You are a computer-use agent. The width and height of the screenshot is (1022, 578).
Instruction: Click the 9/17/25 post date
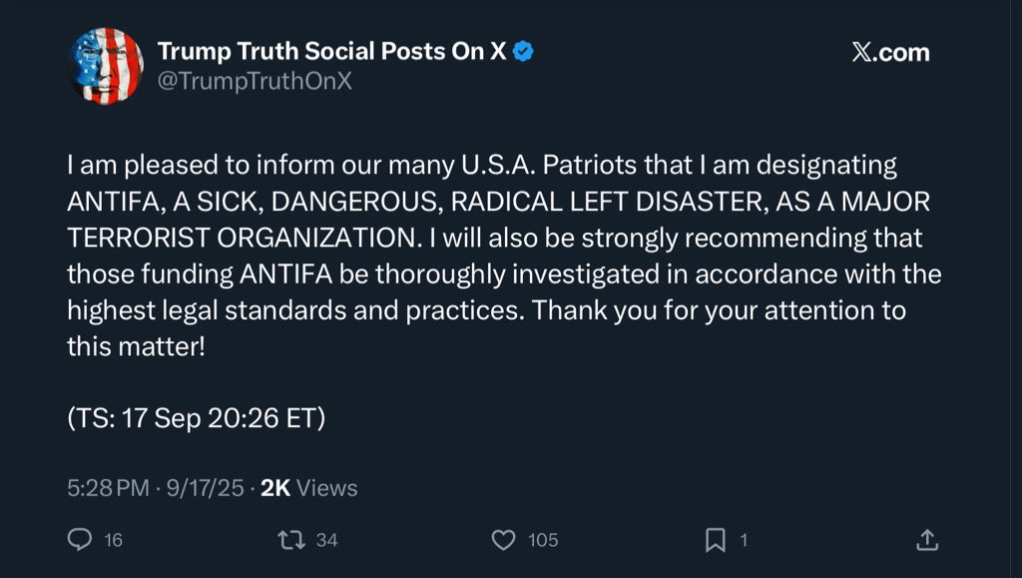pos(204,488)
